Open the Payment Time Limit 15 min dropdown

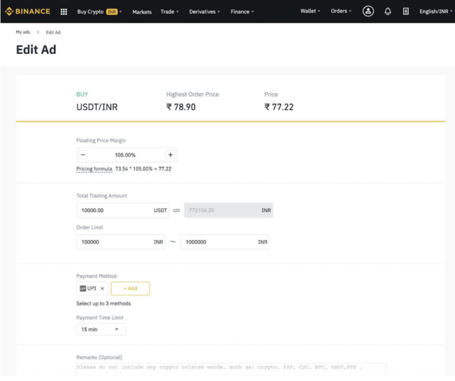[101, 329]
